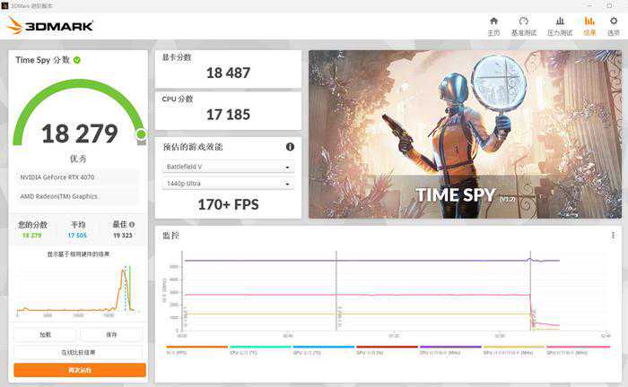Image resolution: width=628 pixels, height=387 pixels.
Task: Expand the 1440p Ultra resolution dropdown
Action: click(x=228, y=184)
